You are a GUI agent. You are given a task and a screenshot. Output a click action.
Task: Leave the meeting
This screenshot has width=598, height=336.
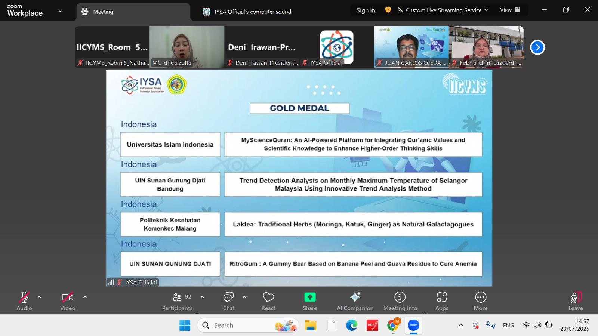[x=575, y=301]
